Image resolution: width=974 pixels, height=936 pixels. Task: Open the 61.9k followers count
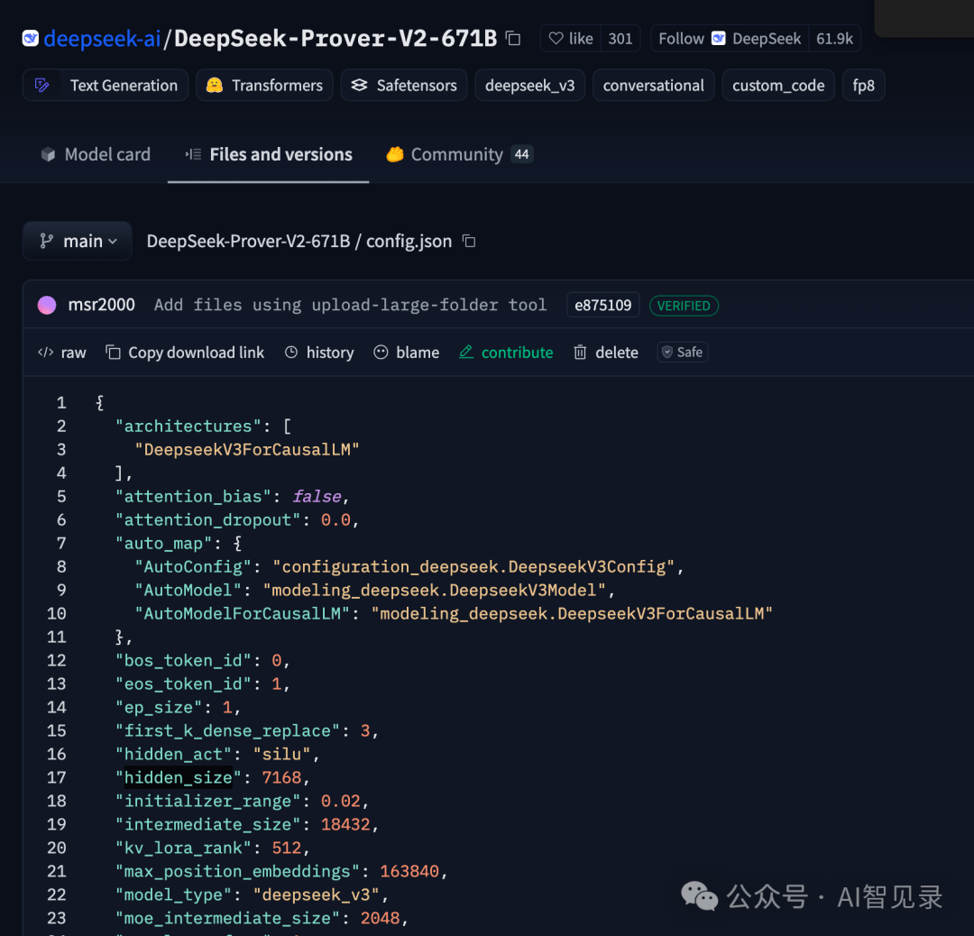click(834, 39)
